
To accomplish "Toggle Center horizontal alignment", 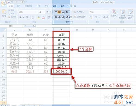I will pos(60,17).
